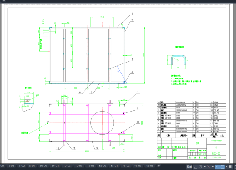
Task: Toggle Ortho mode in status bar
Action: click(195, 167)
